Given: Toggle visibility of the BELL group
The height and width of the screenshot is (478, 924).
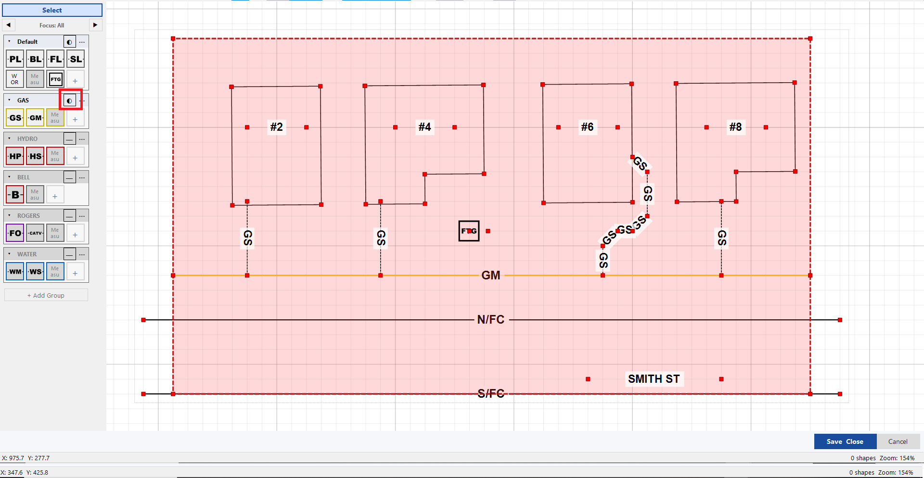Looking at the screenshot, I should pos(70,177).
